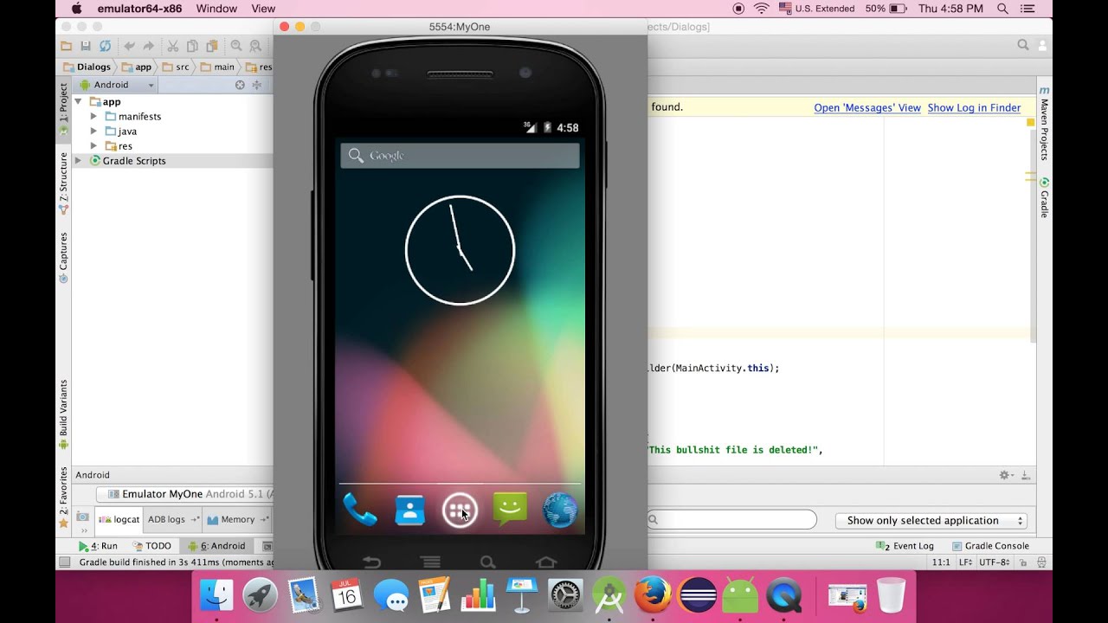Click the Open 'Messages' View link
Screen dimensions: 1108x623
tap(866, 107)
